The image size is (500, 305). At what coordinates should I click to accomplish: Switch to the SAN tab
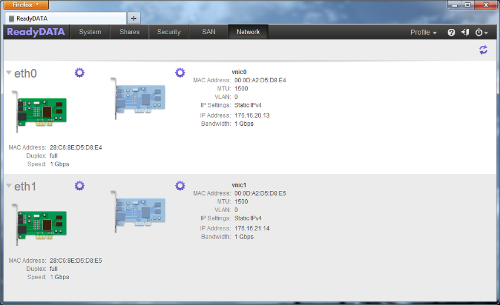coord(209,32)
